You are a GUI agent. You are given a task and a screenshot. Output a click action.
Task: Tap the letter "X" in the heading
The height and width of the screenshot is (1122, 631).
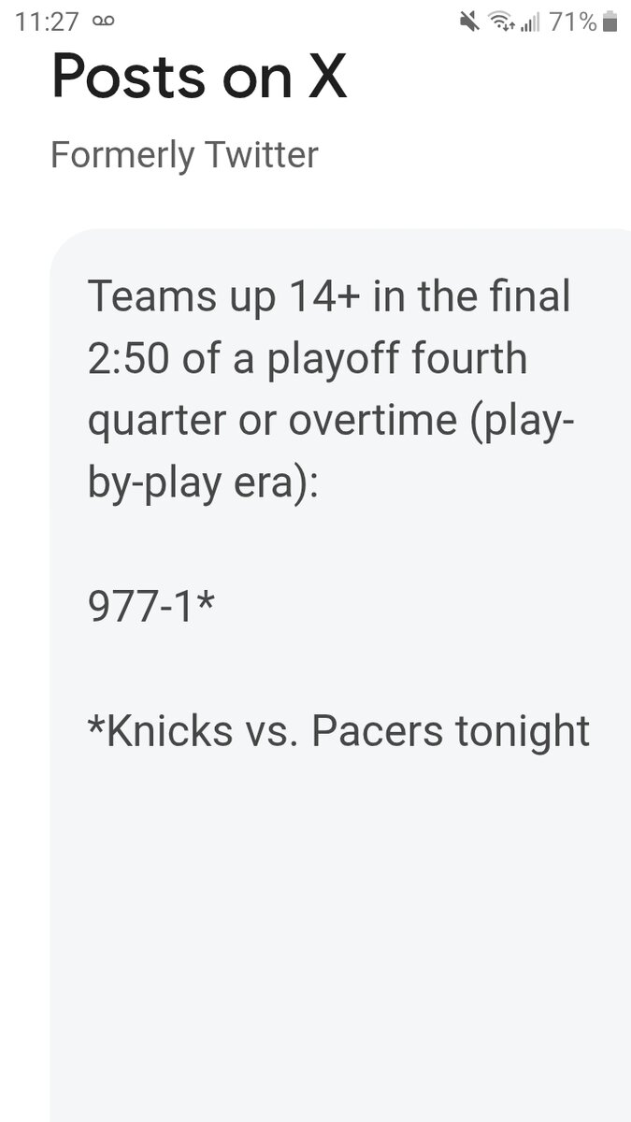(326, 75)
